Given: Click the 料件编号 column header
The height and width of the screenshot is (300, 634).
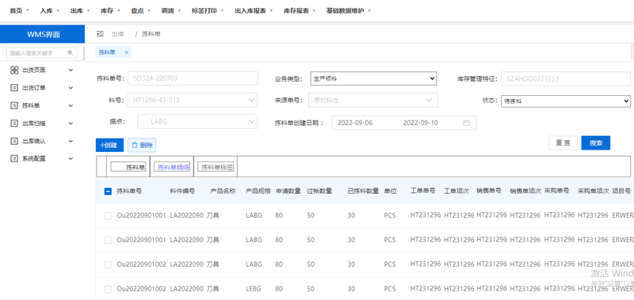Looking at the screenshot, I should (x=182, y=192).
